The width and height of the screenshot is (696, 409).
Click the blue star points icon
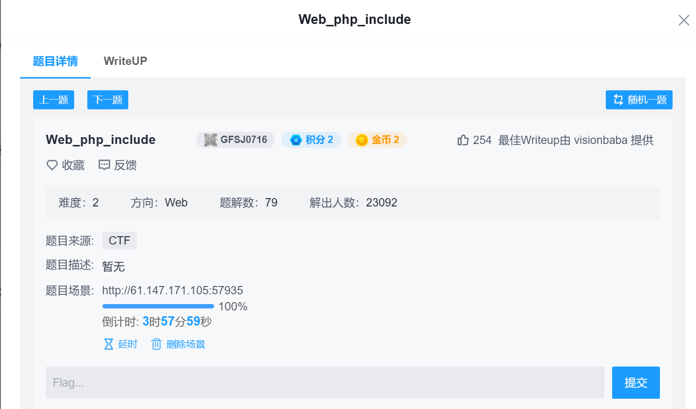[296, 141]
